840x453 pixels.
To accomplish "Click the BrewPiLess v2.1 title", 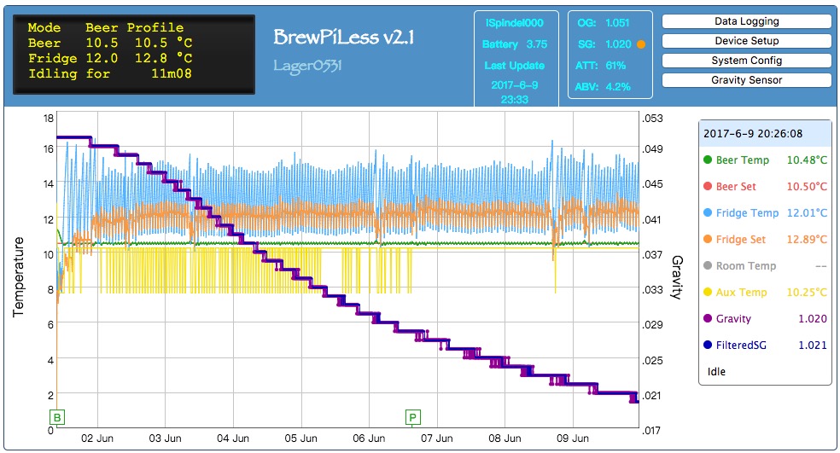I will [343, 38].
